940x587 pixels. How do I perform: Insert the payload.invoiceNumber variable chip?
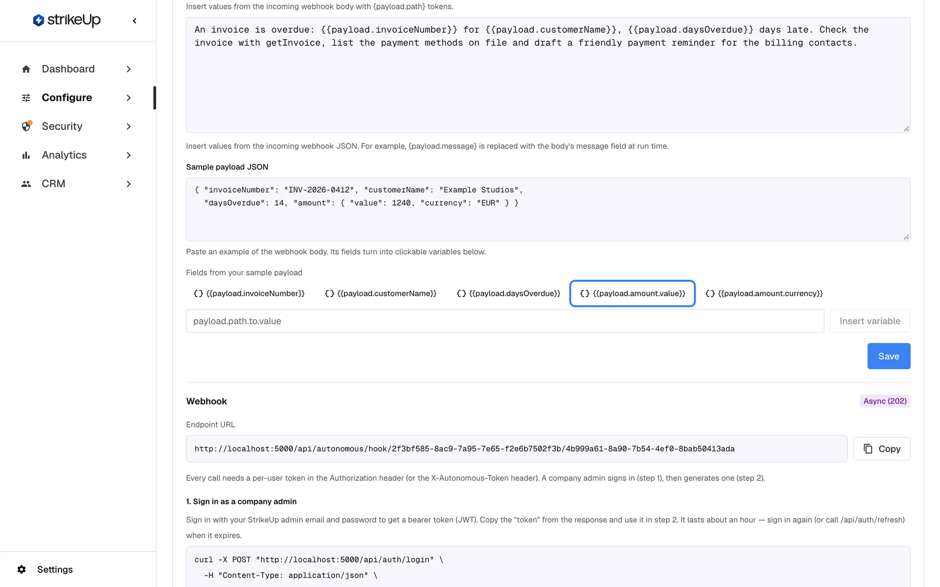(249, 293)
